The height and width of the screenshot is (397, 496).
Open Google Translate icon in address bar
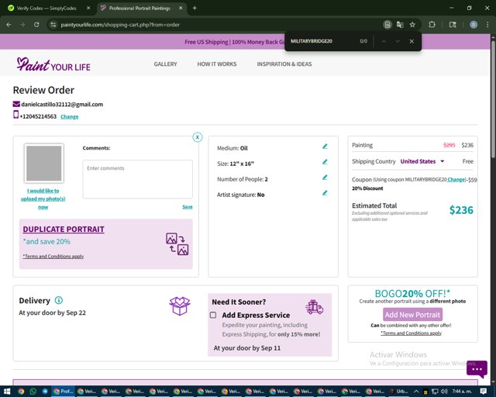pyautogui.click(x=400, y=24)
